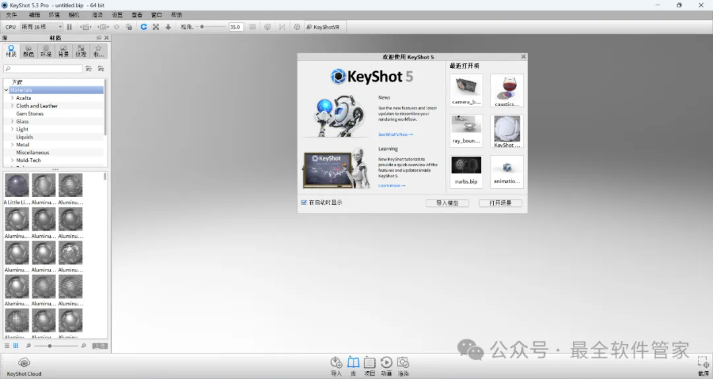Screen dimensions: 713x379
Task: Open recent file nurbs.bip thumbnail
Action: 466,171
